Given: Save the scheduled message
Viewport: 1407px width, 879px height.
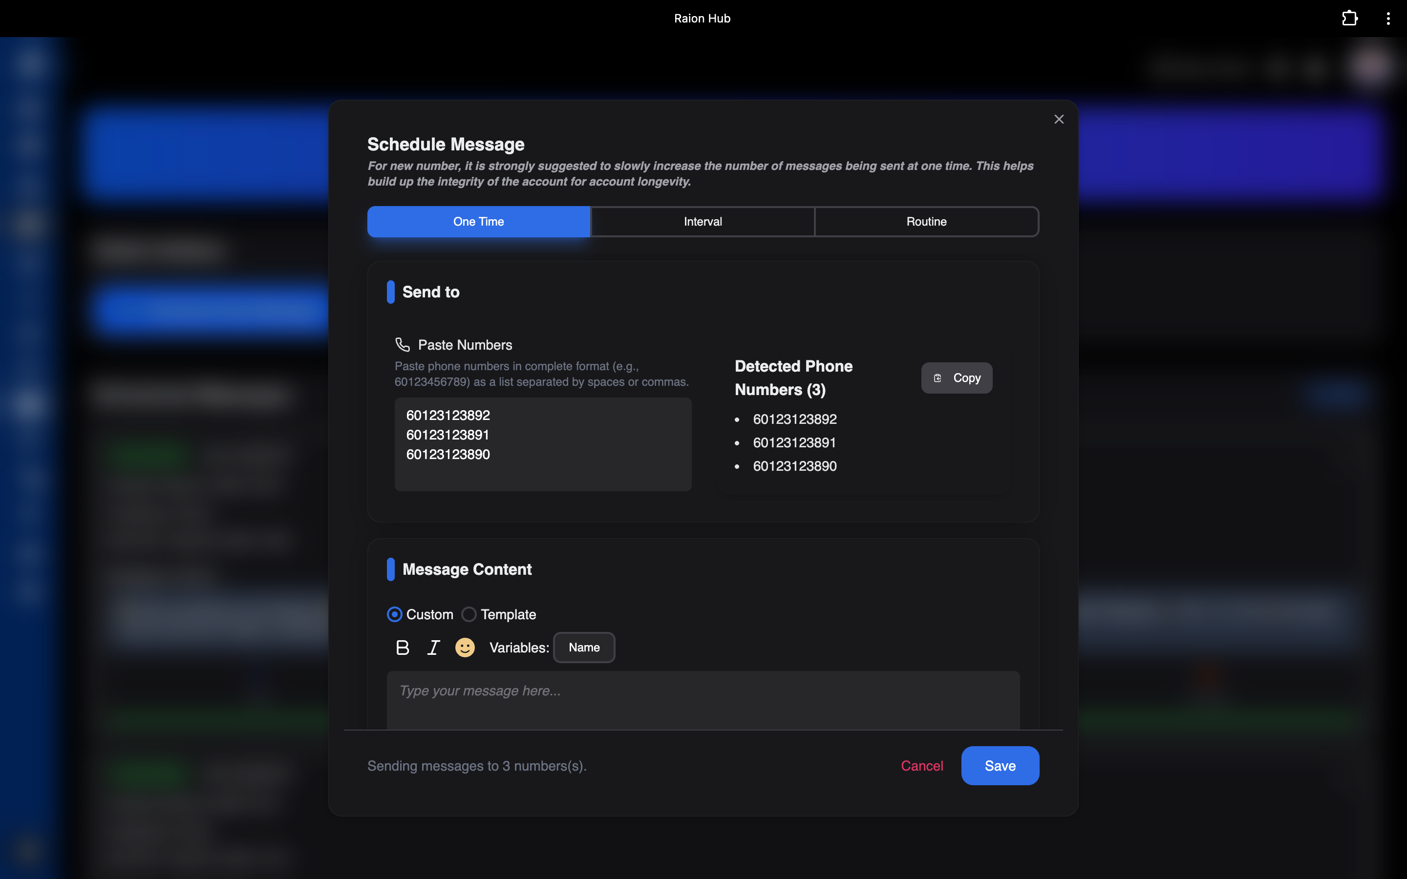Looking at the screenshot, I should click(x=1000, y=766).
